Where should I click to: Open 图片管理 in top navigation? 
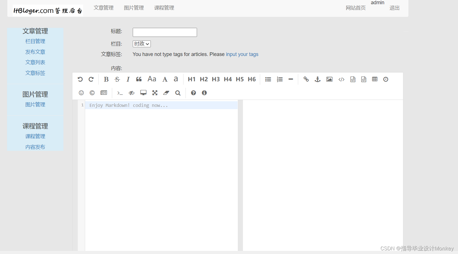coord(134,8)
